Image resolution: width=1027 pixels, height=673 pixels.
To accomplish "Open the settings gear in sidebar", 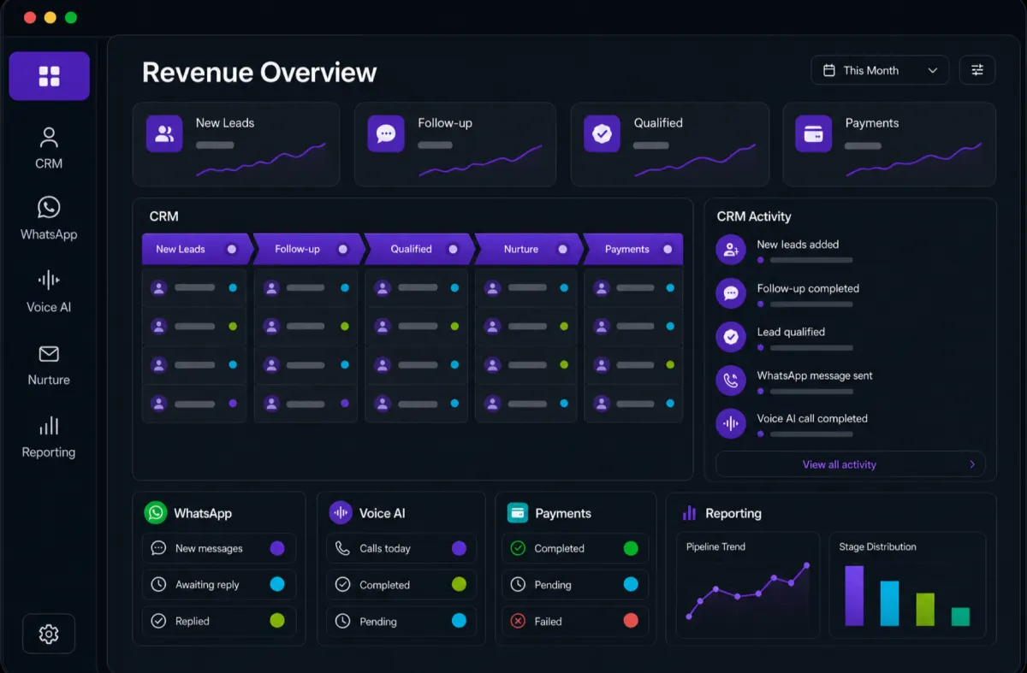I will coord(49,634).
